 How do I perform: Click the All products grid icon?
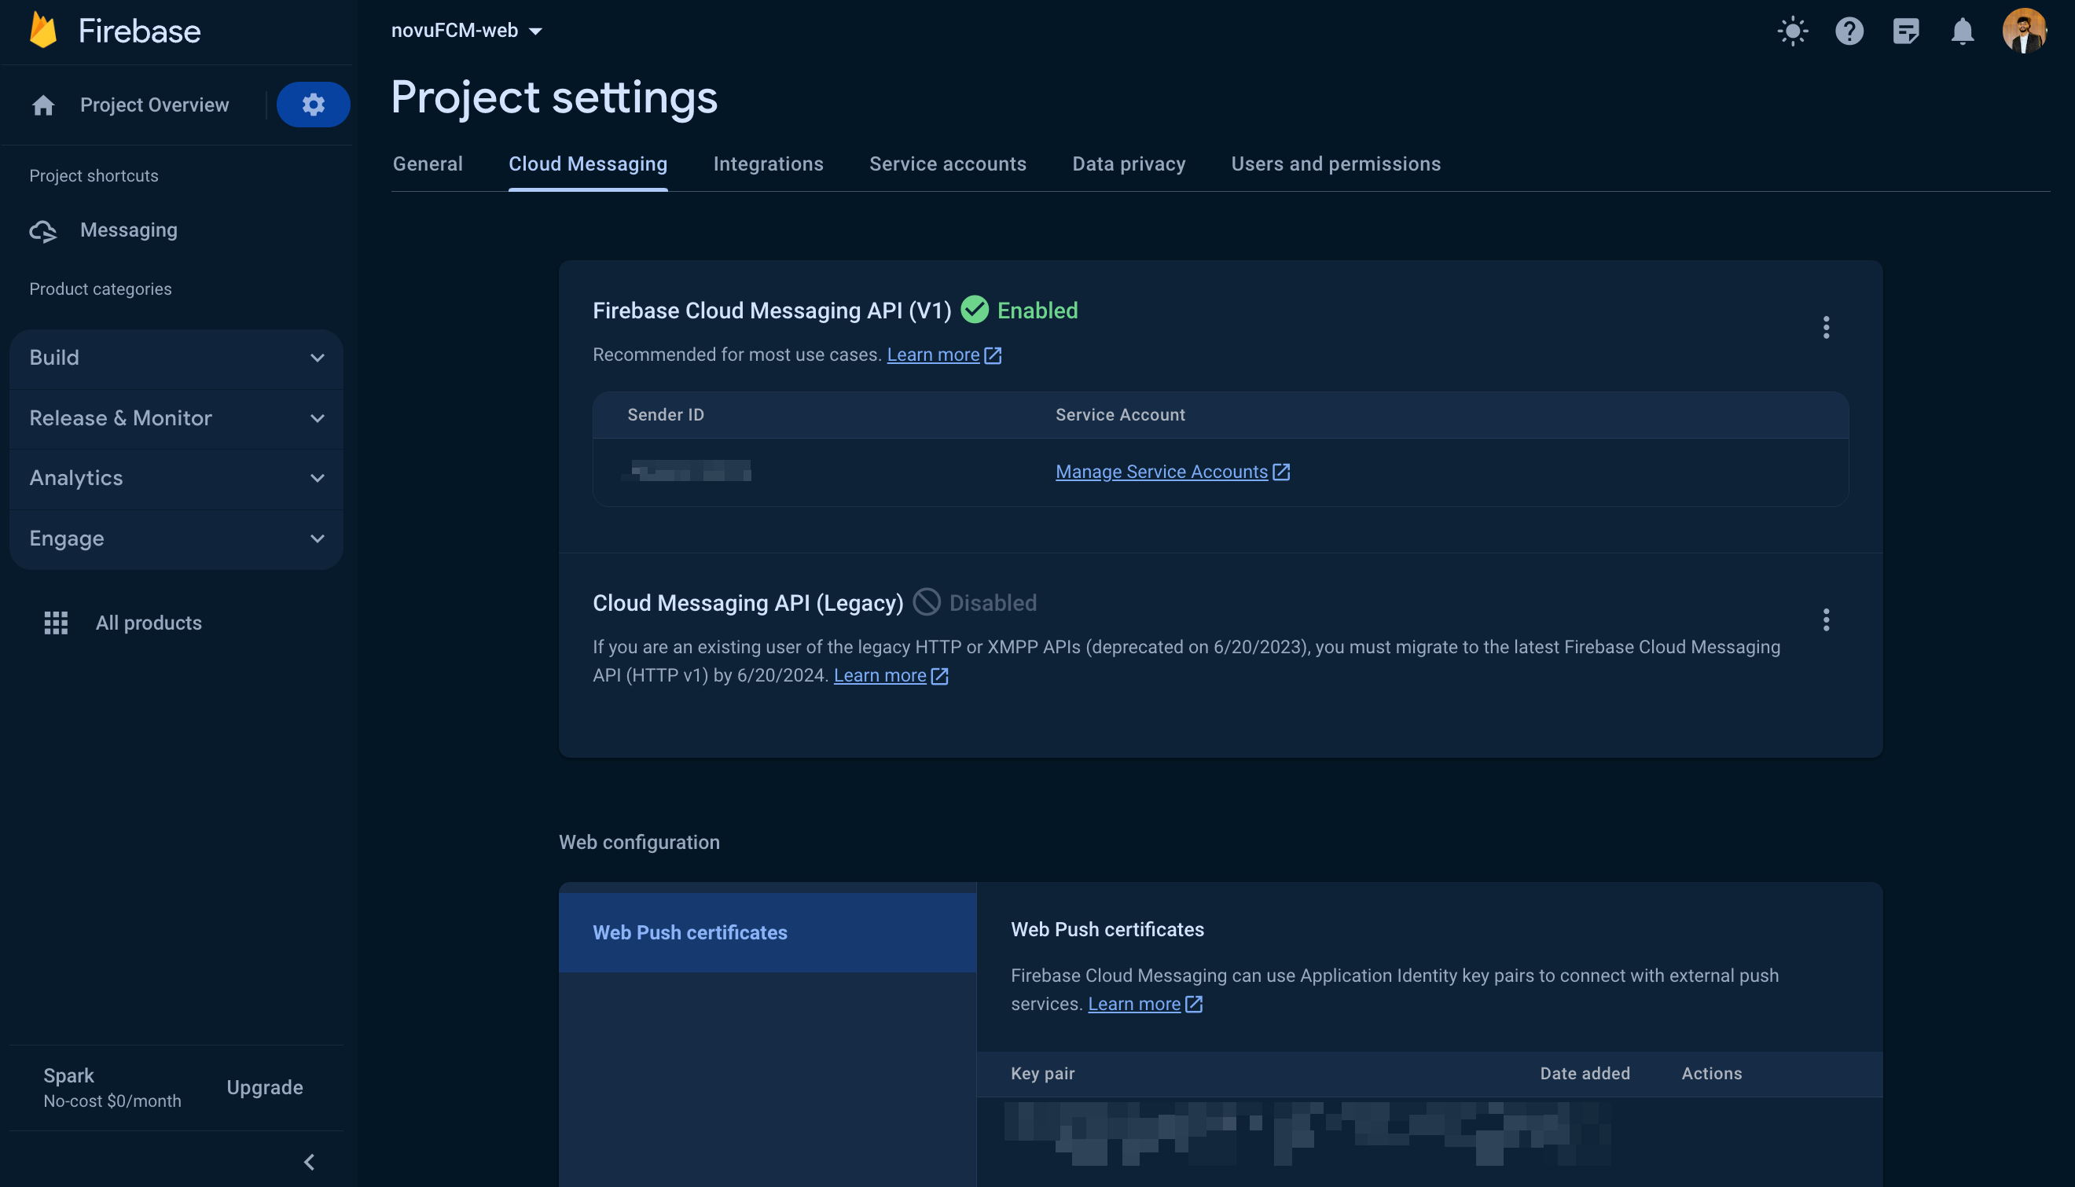coord(56,623)
